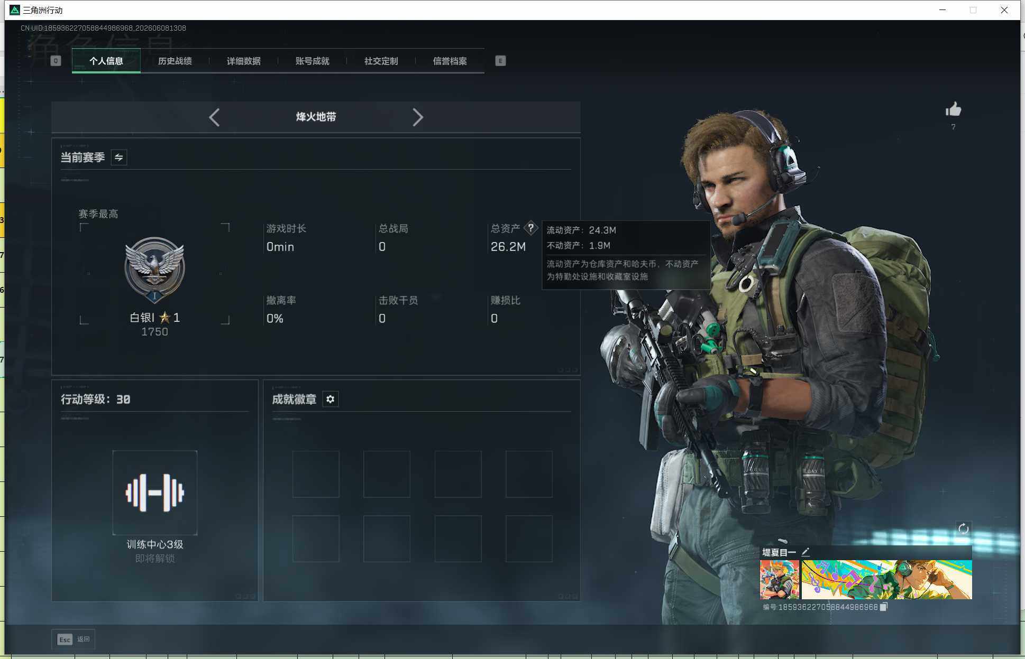Open the 成就徽章 settings gear
The image size is (1025, 659).
click(331, 399)
